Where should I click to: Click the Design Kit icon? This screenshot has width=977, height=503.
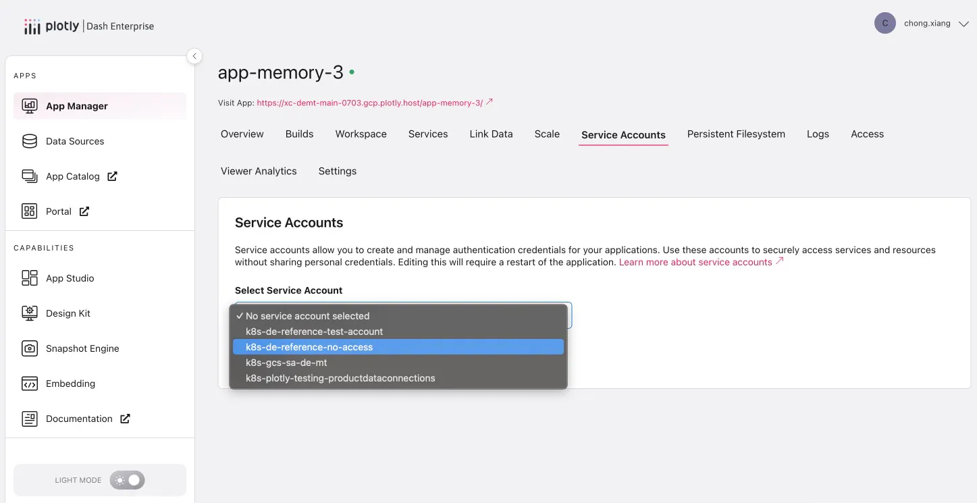click(x=30, y=313)
